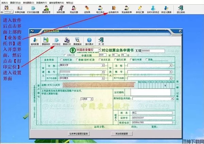Open the 其他票据(O) menu
204x144 pixels.
(x=29, y=3)
